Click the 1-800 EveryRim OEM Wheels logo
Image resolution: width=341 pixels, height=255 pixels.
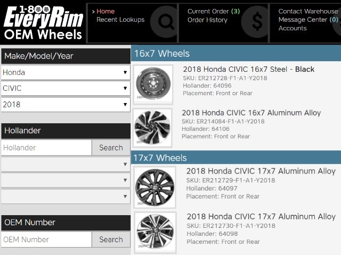pyautogui.click(x=43, y=22)
